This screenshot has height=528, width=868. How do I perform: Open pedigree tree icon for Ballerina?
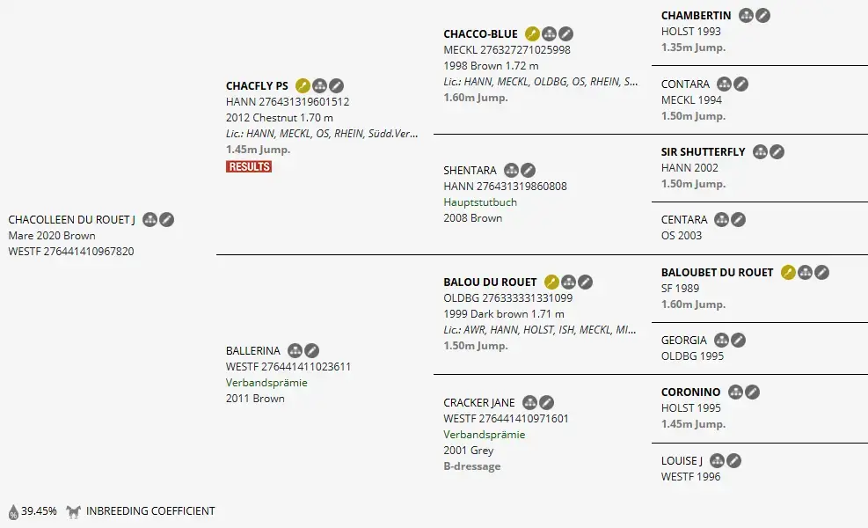coord(295,351)
